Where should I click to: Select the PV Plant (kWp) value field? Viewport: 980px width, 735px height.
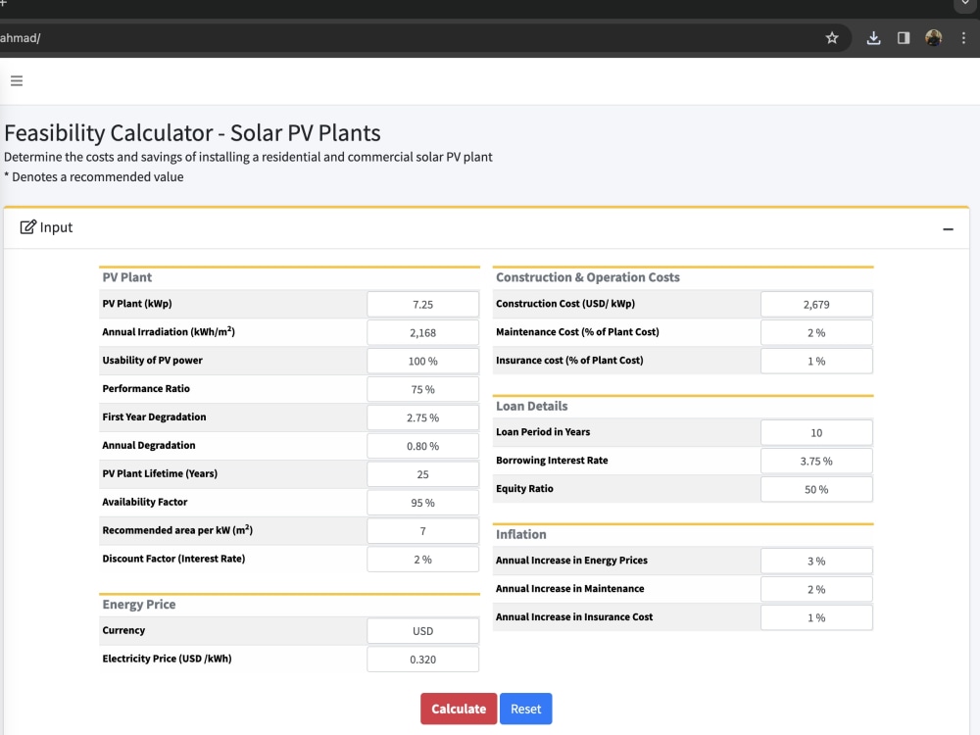click(x=422, y=304)
